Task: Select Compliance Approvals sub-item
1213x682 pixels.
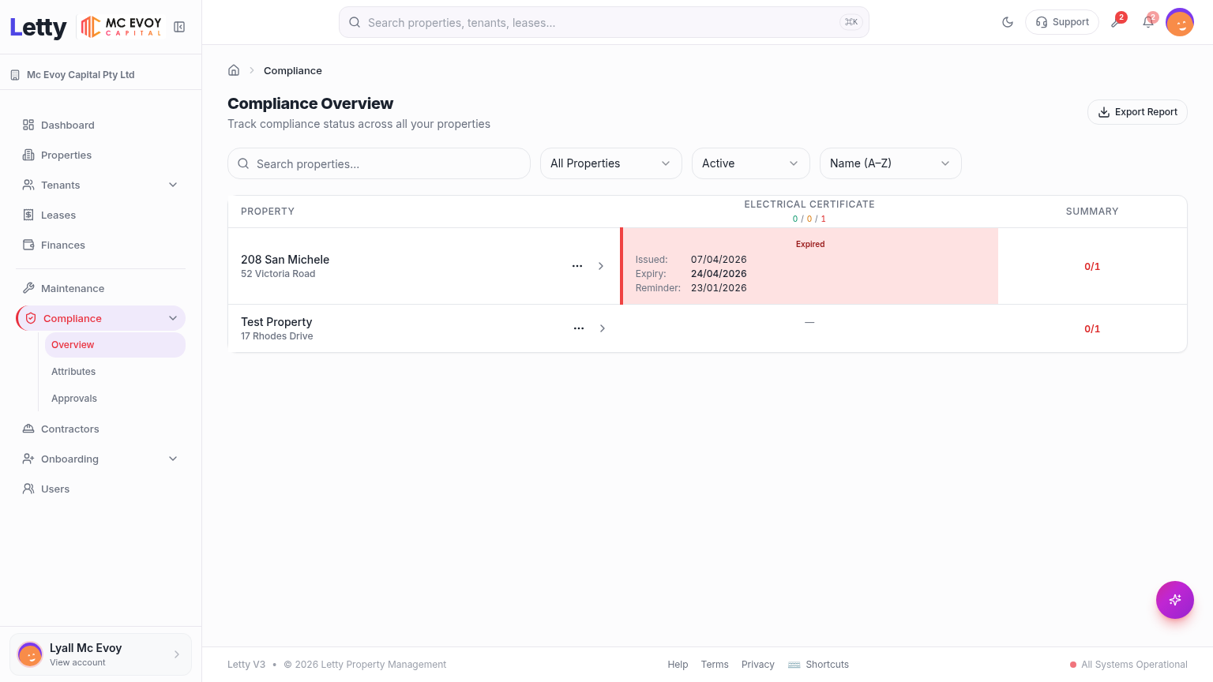Action: 115,399
